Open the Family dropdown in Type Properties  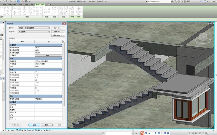(x=34, y=28)
